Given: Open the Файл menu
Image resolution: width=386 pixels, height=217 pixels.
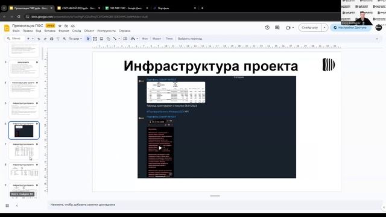Looking at the screenshot, I should tap(16, 31).
